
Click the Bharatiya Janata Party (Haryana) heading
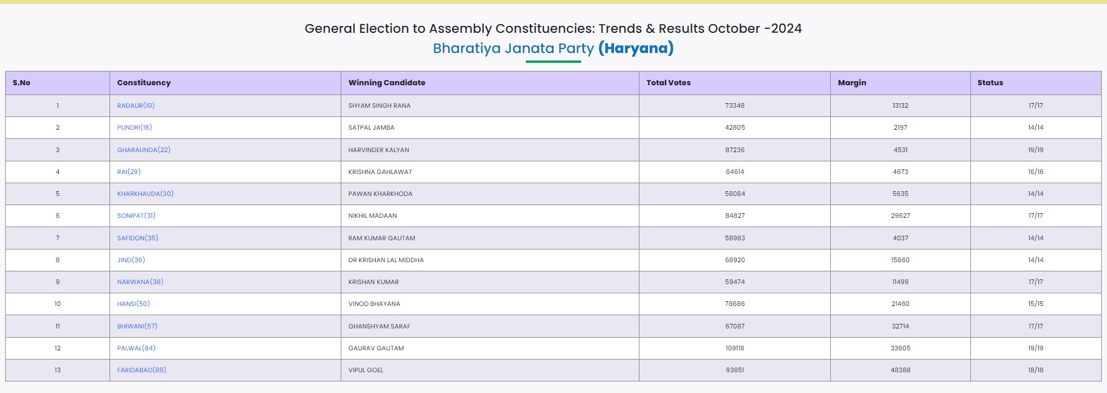coord(553,48)
